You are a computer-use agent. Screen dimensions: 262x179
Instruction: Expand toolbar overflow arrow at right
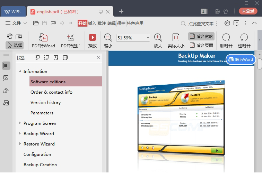click(x=260, y=40)
